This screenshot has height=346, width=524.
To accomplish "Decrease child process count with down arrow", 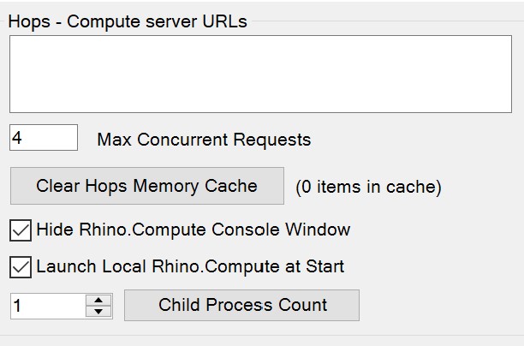I will 100,311.
